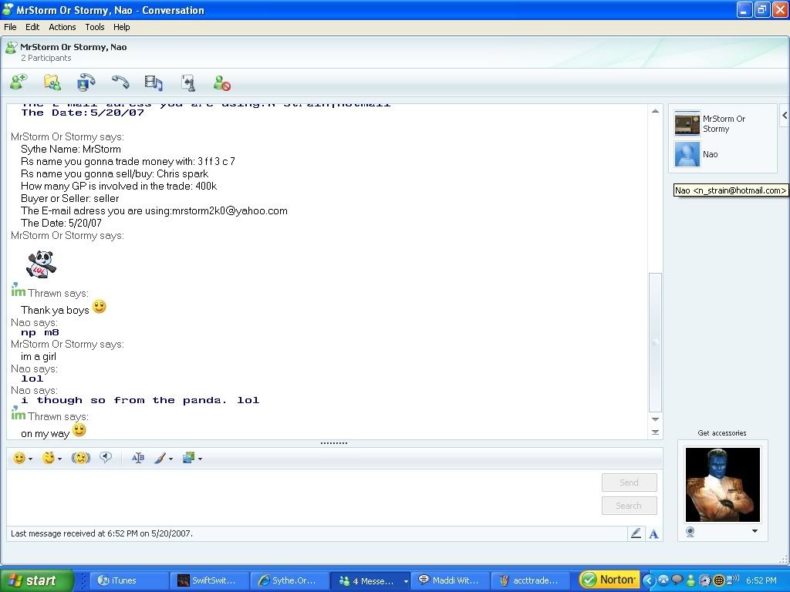Switch to accttrade... taskbar window

(x=531, y=580)
